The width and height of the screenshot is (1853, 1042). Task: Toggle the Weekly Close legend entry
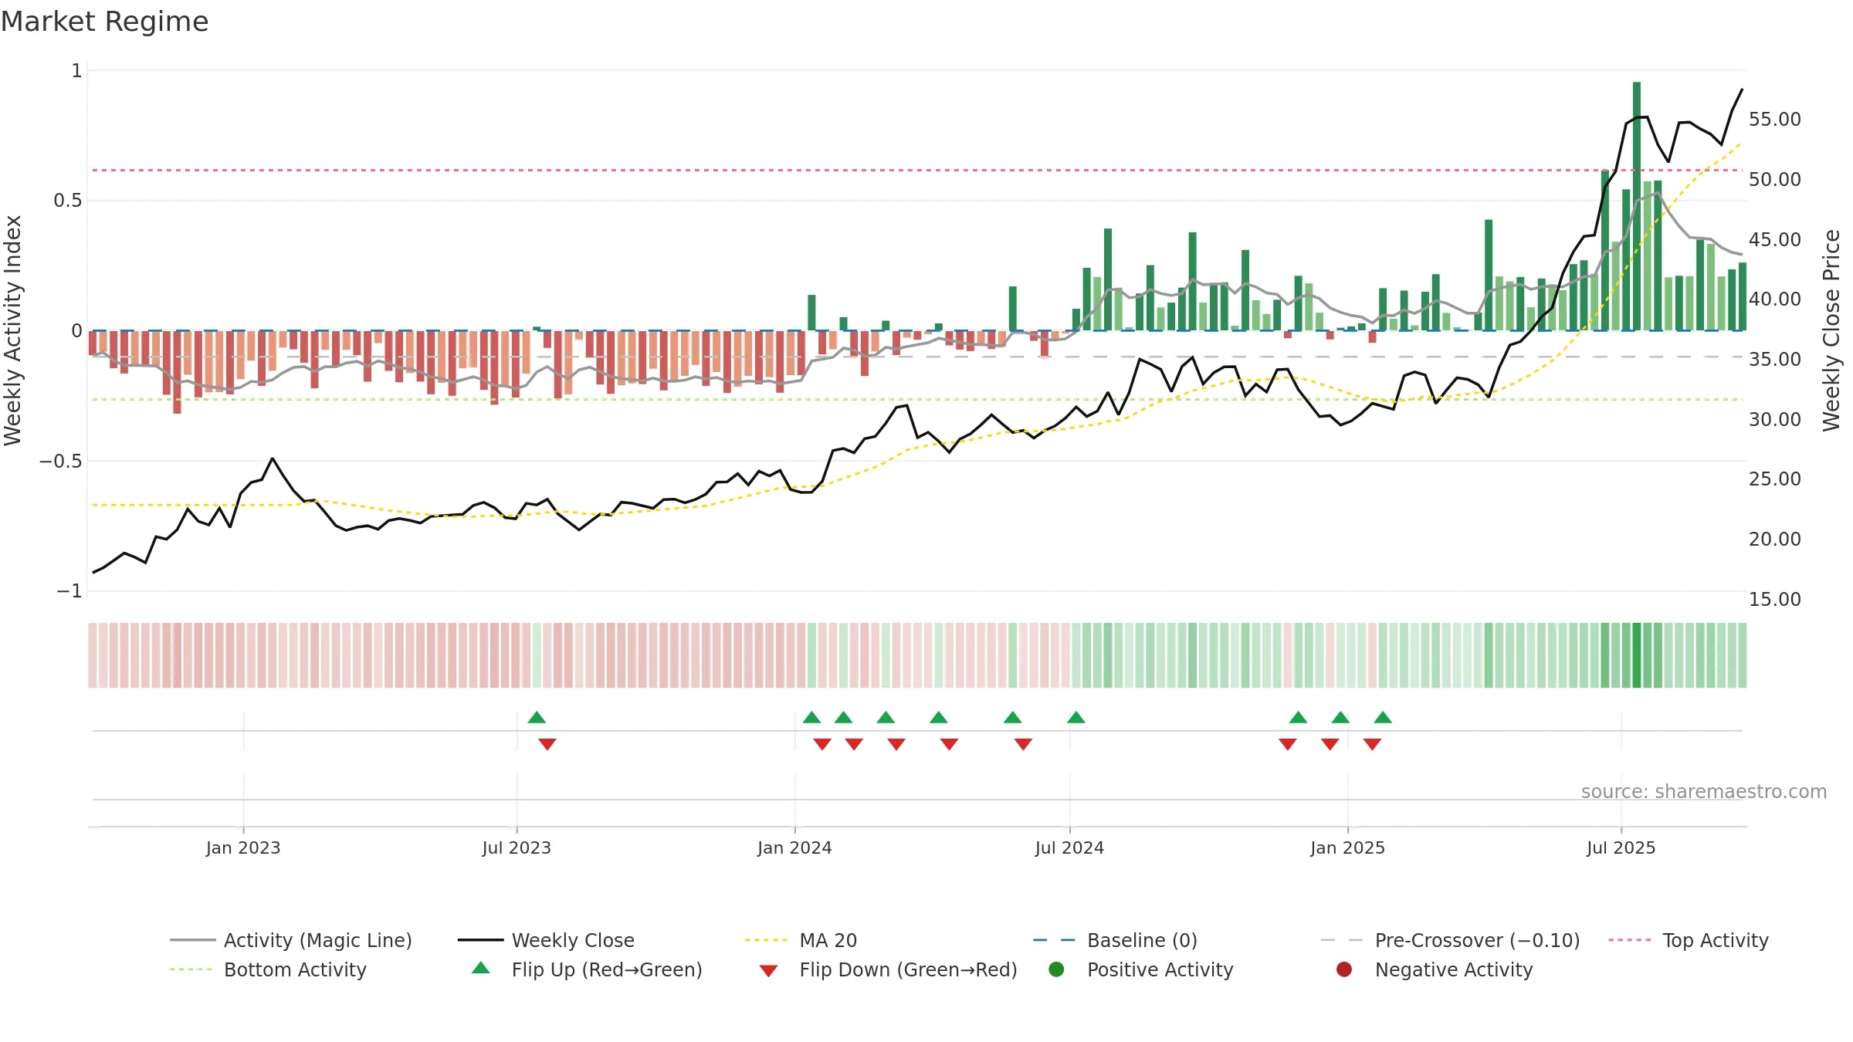pyautogui.click(x=546, y=940)
